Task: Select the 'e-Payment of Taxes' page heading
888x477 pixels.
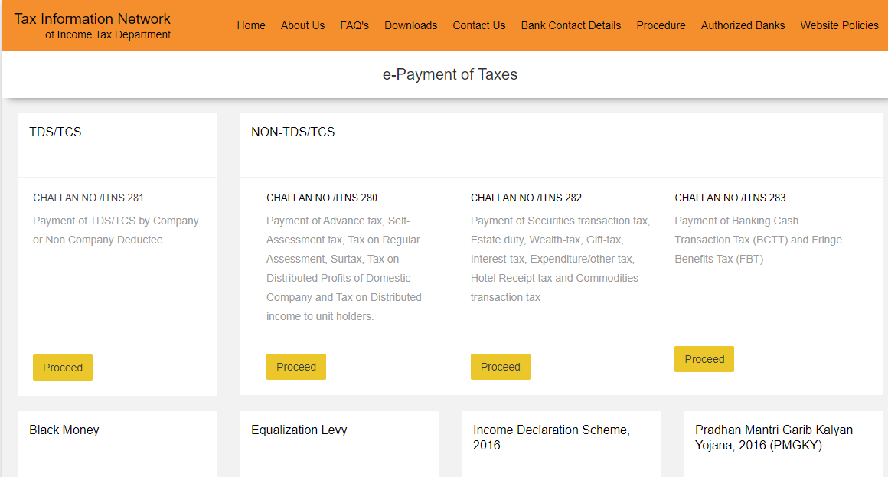Action: (450, 74)
